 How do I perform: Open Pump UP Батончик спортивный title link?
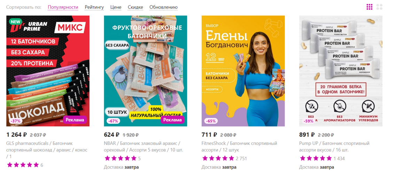334,147
